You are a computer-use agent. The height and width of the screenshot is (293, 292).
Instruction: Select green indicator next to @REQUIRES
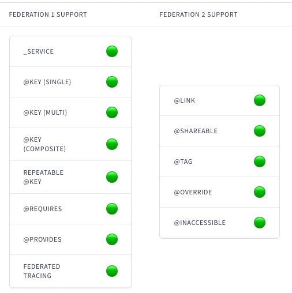[x=112, y=209]
